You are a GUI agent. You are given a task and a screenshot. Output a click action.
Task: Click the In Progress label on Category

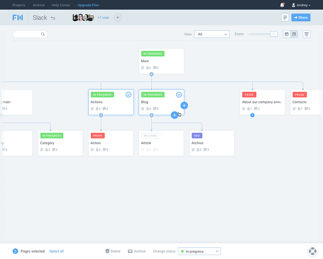point(52,136)
